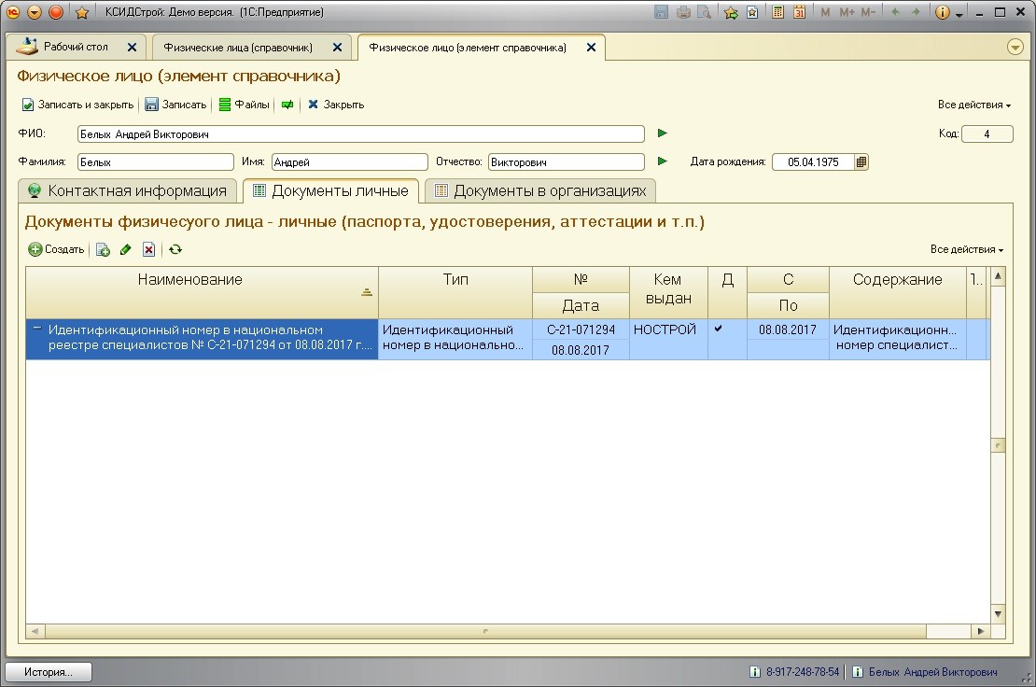Open the calendar icon in title bar
1036x687 pixels.
pyautogui.click(x=799, y=12)
